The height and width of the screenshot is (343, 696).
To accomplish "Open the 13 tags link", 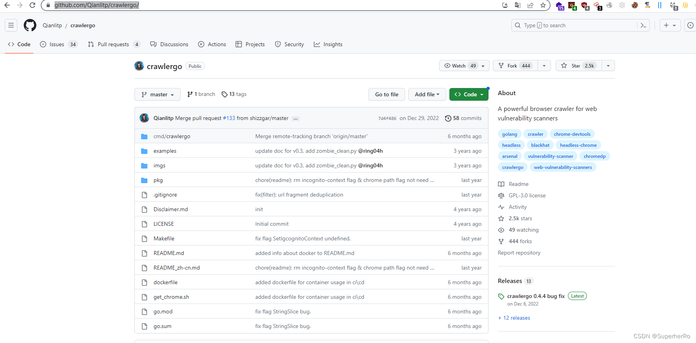I will 234,94.
